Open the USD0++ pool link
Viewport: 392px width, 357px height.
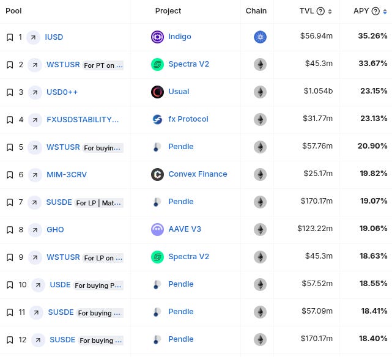[x=62, y=92]
